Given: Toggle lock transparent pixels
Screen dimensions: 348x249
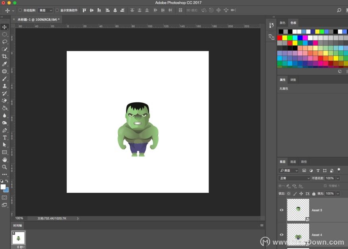Looking at the screenshot, I should 288,193.
